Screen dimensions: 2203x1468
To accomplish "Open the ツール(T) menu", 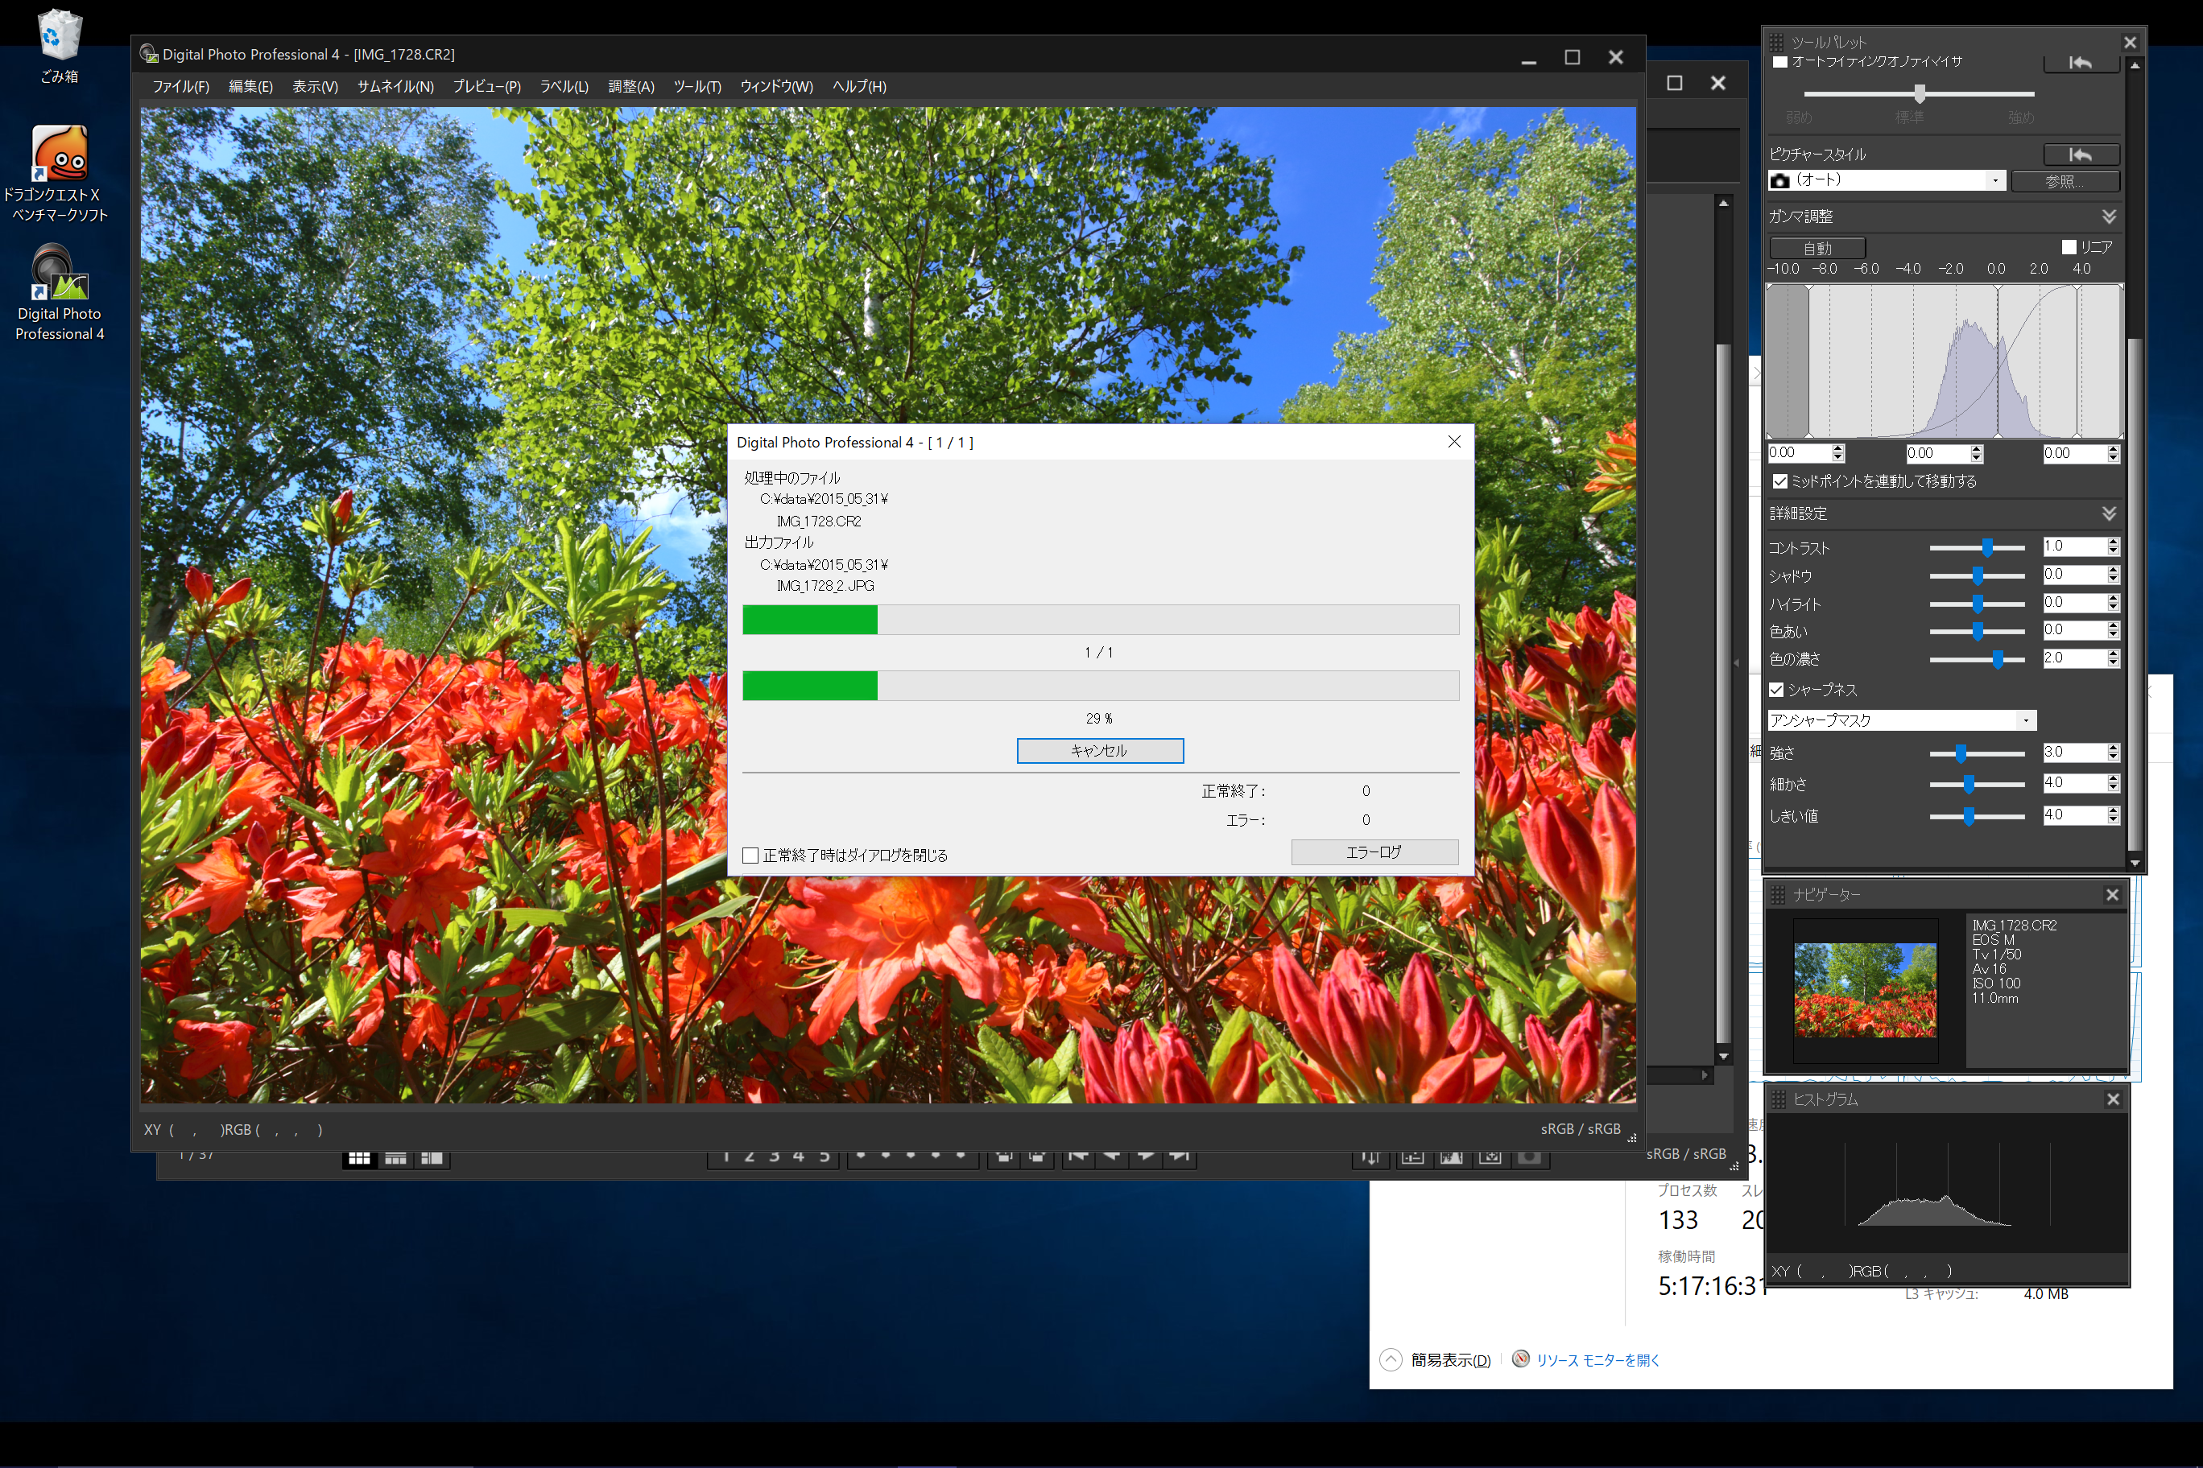I will click(x=696, y=86).
